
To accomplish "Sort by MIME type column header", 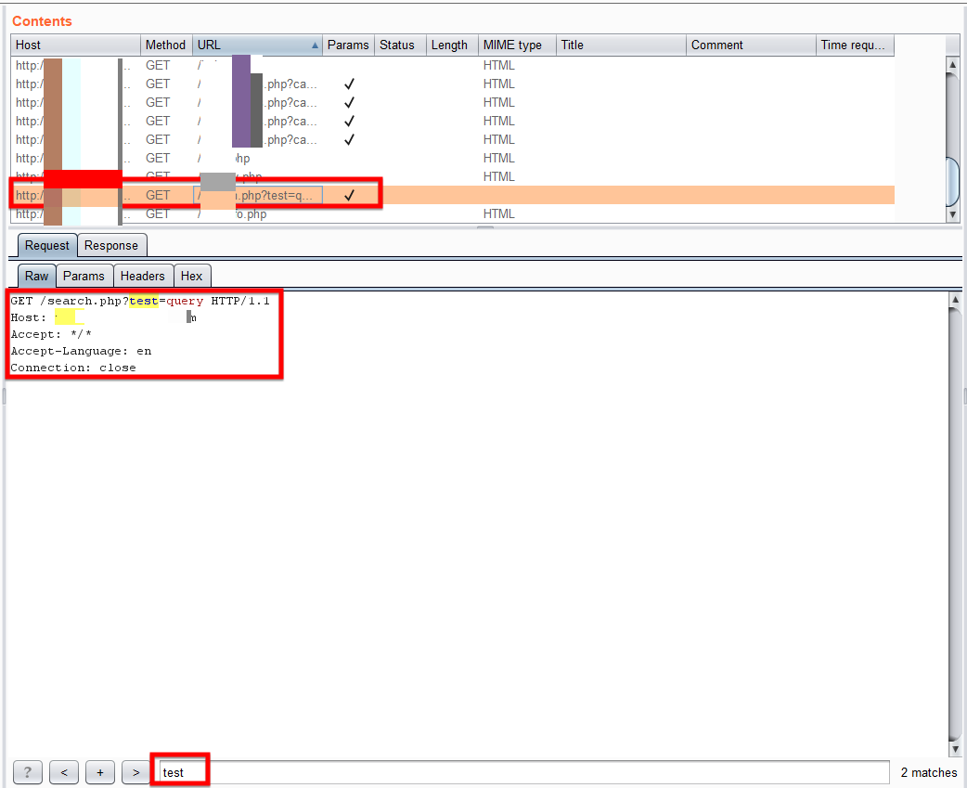I will (x=516, y=45).
